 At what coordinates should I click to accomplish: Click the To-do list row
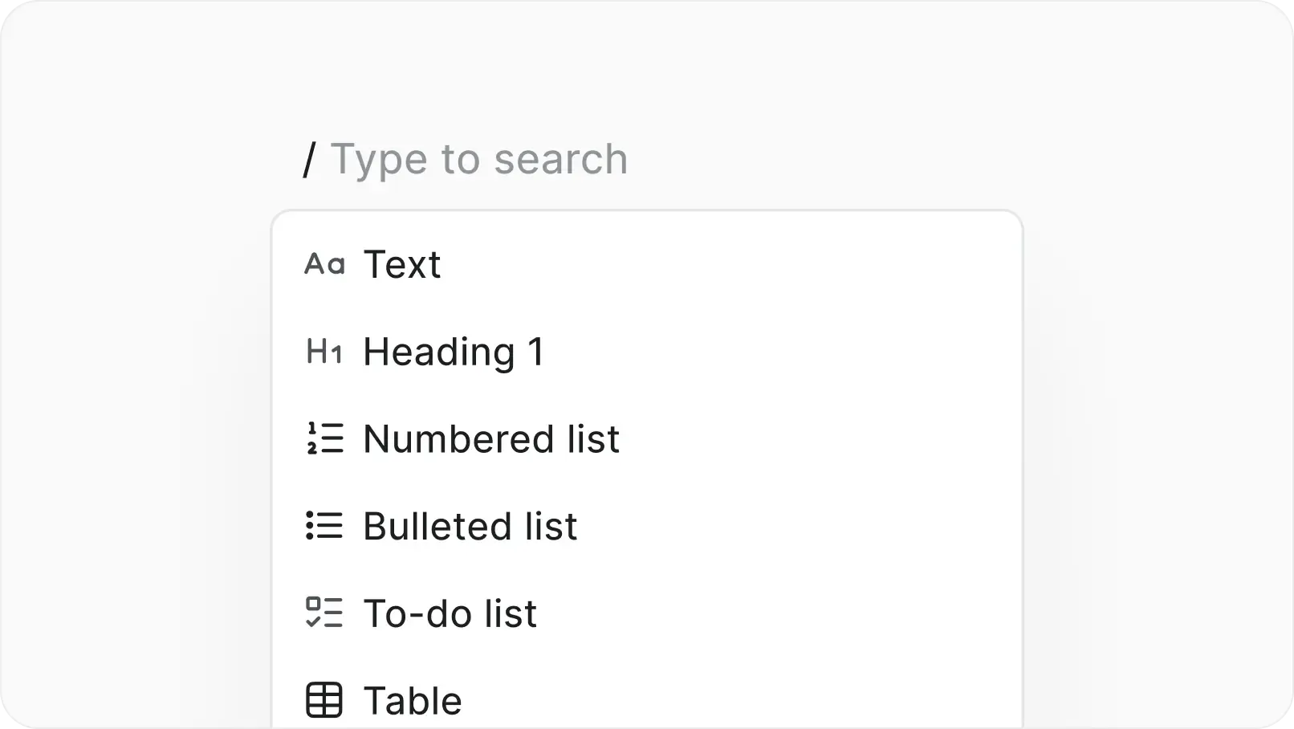pos(450,613)
